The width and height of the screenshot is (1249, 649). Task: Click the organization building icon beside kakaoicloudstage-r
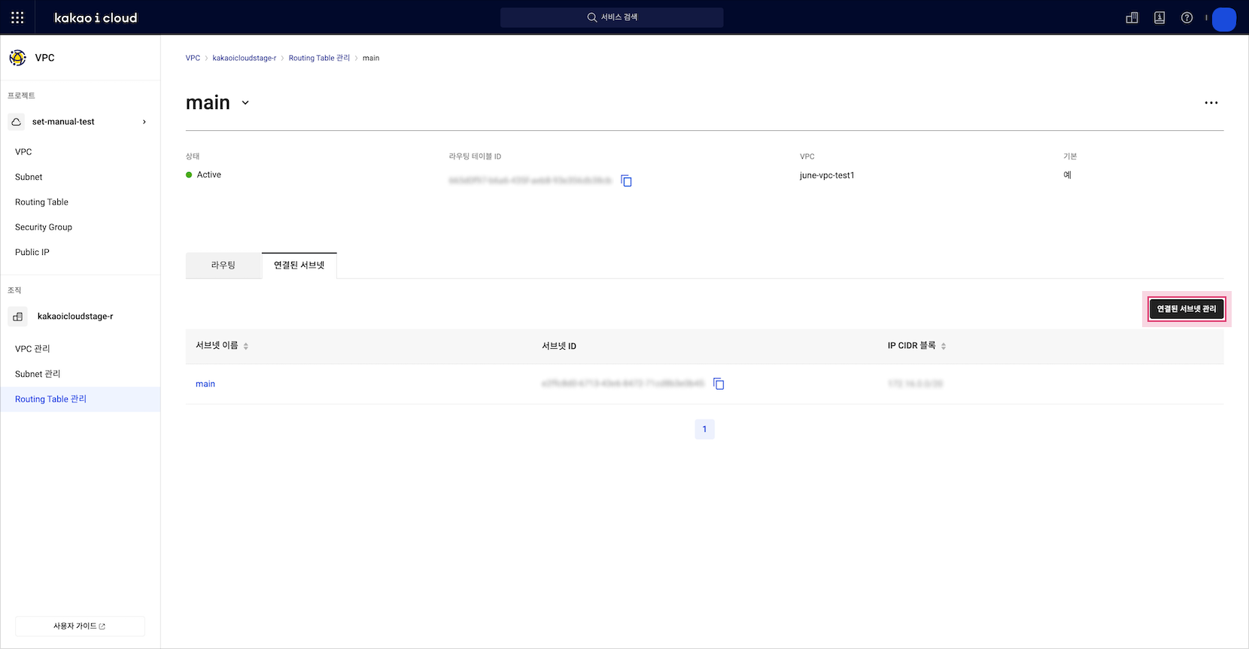click(x=18, y=317)
